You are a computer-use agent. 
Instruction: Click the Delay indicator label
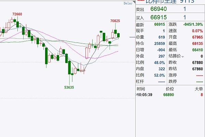[128, 3]
